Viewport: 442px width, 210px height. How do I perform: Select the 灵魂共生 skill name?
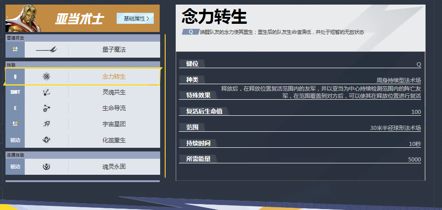point(114,92)
